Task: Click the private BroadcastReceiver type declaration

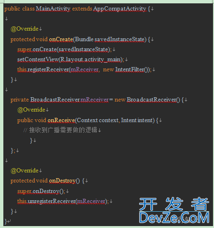Action: coord(45,100)
